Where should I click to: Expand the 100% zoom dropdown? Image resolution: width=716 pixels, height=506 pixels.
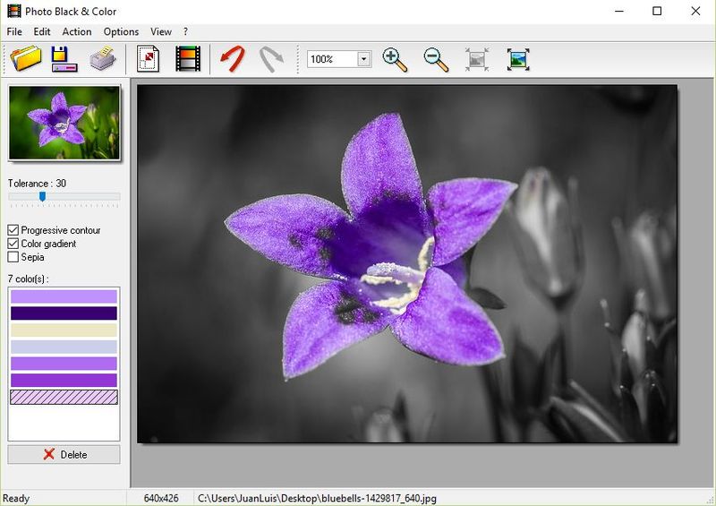363,59
